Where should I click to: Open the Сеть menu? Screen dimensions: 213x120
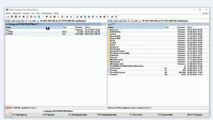pos(33,13)
